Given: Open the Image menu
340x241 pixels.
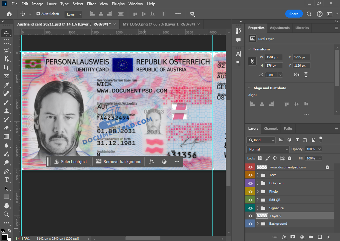Looking at the screenshot, I should point(38,4).
